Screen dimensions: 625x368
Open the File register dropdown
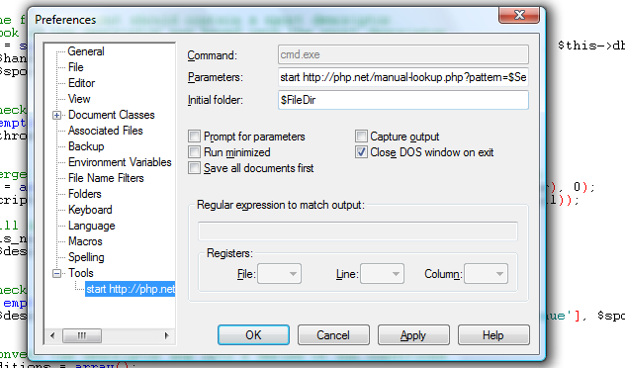280,274
